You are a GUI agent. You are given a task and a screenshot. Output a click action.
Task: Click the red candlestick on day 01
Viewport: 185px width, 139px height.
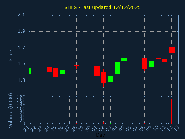click(97, 71)
